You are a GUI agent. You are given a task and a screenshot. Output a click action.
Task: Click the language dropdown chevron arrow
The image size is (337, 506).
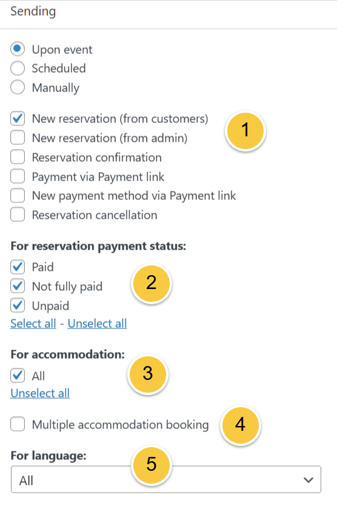point(309,480)
